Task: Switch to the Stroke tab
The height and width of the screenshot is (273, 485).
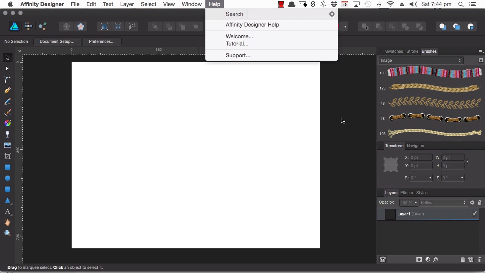Action: 412,51
